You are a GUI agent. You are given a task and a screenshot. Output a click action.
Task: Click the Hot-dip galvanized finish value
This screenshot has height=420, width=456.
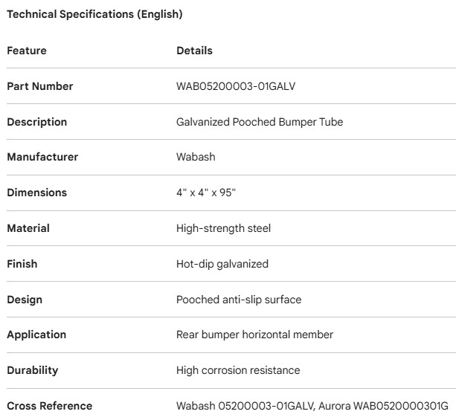click(222, 264)
